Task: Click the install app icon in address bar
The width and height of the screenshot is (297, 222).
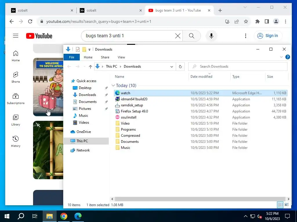Action: coord(227,21)
